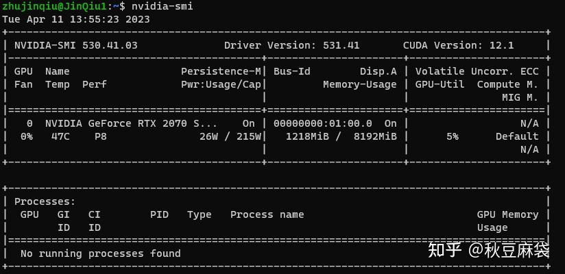Image resolution: width=565 pixels, height=274 pixels.
Task: Click the 8192MiB total memory value
Action: tap(375, 136)
